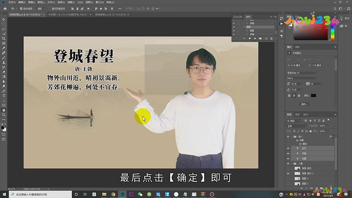The width and height of the screenshot is (352, 198).
Task: Click text color swatch in Properties
Action: [313, 95]
